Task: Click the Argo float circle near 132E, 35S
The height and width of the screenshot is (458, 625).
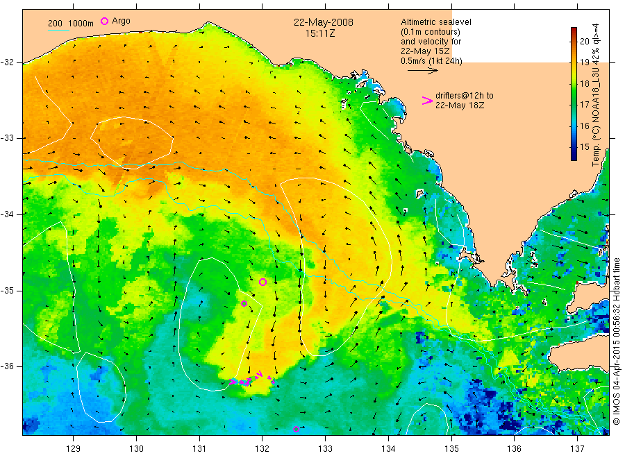Action: click(x=262, y=282)
